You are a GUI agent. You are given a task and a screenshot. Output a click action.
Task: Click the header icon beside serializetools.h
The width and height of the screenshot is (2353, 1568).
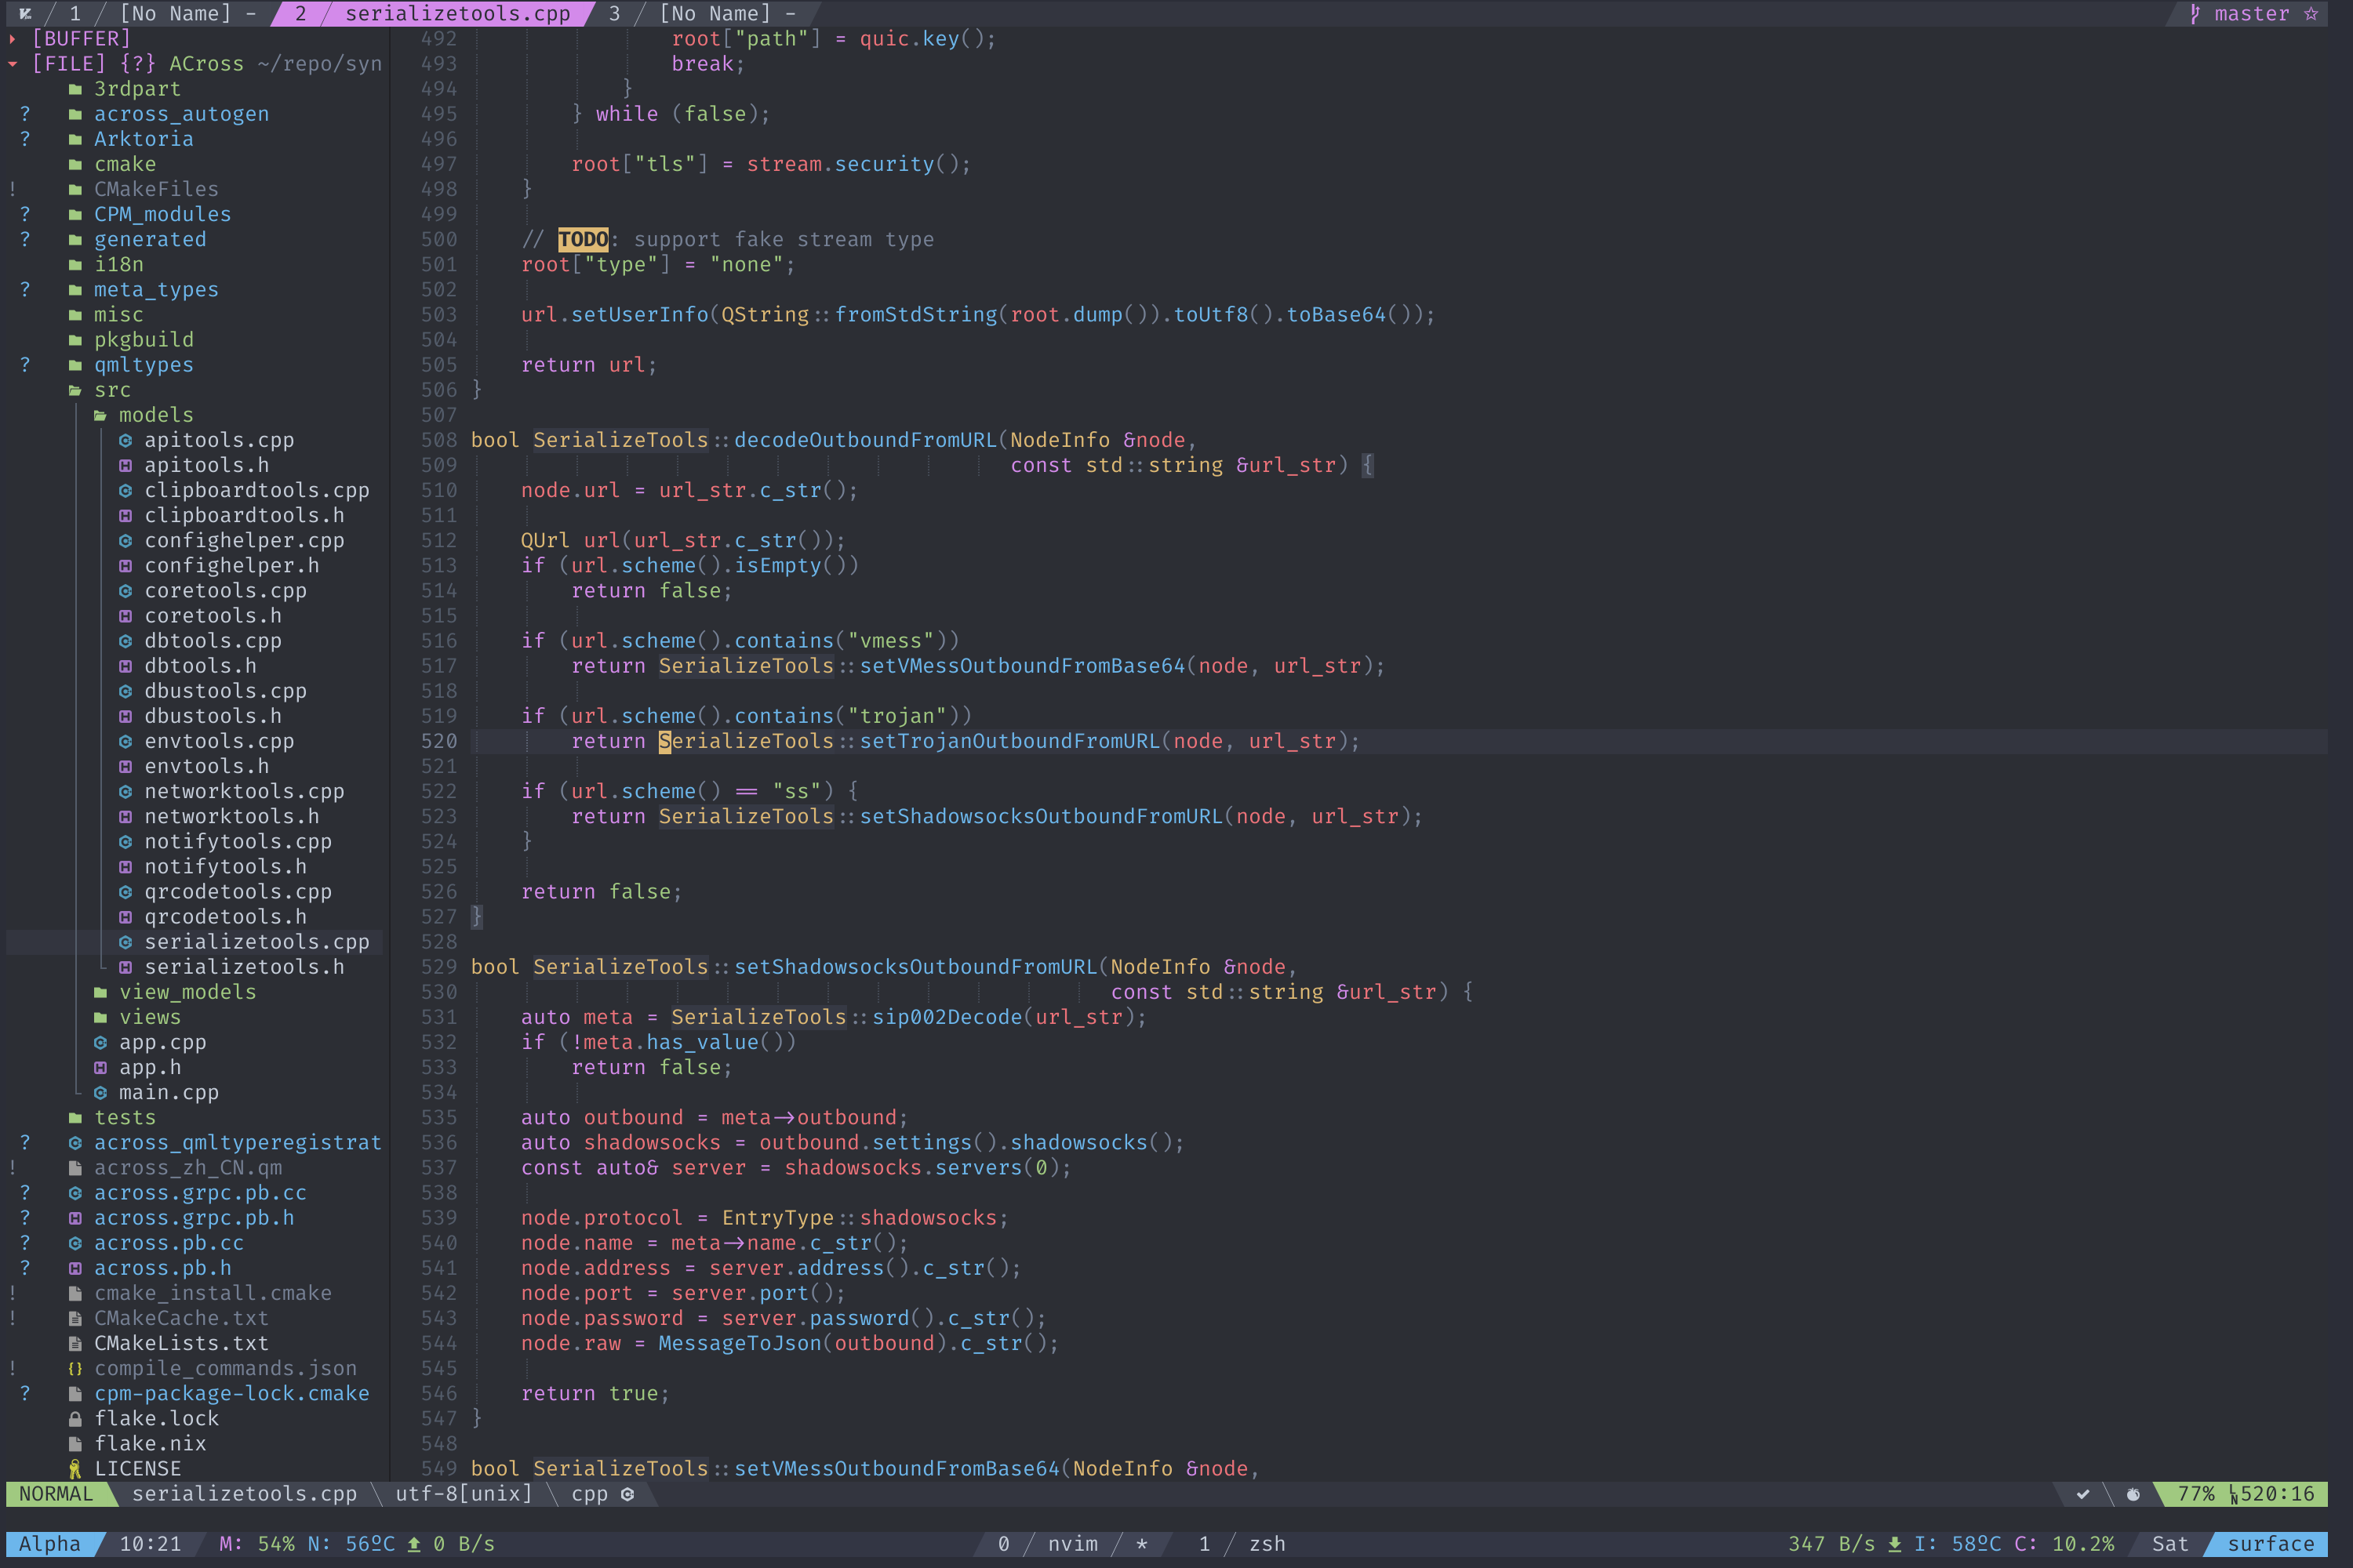coord(125,967)
